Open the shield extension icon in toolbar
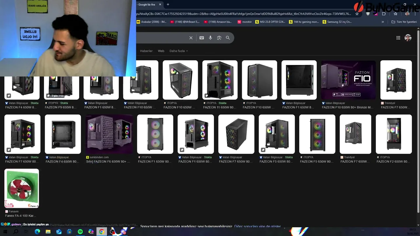This screenshot has height=236, width=420. 368,14
